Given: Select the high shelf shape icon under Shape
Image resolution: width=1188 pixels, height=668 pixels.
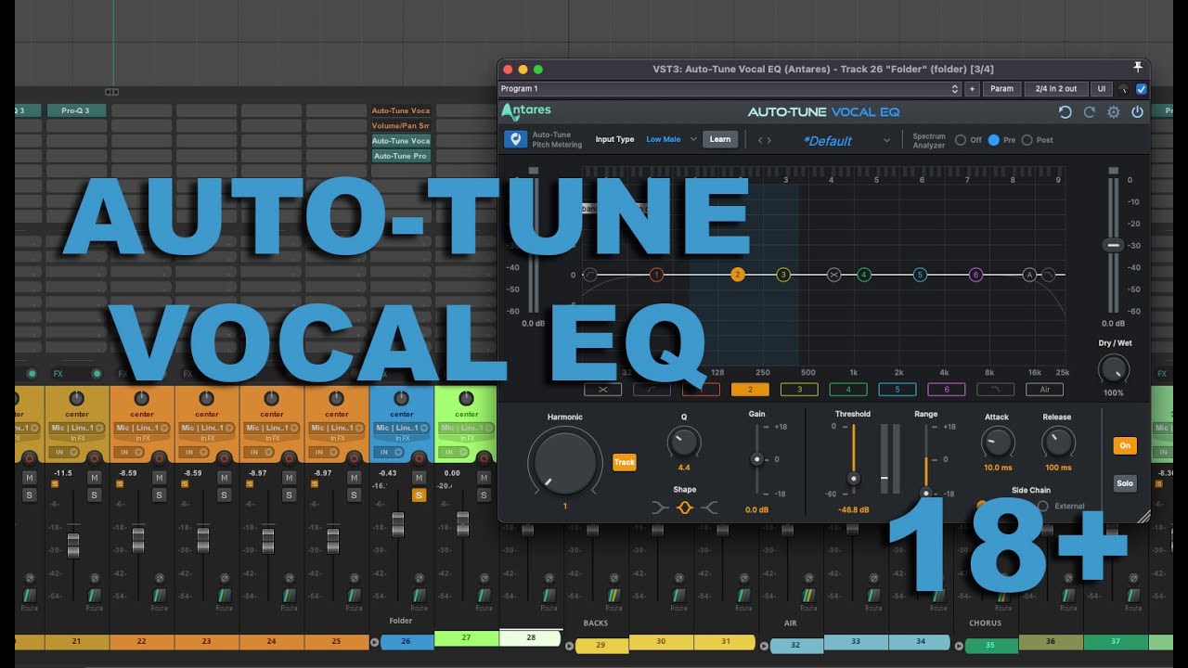Looking at the screenshot, I should pyautogui.click(x=710, y=507).
